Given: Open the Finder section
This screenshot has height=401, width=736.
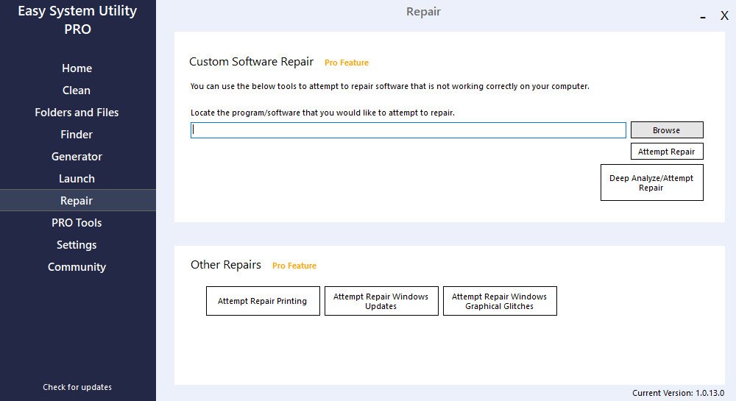Looking at the screenshot, I should (77, 135).
